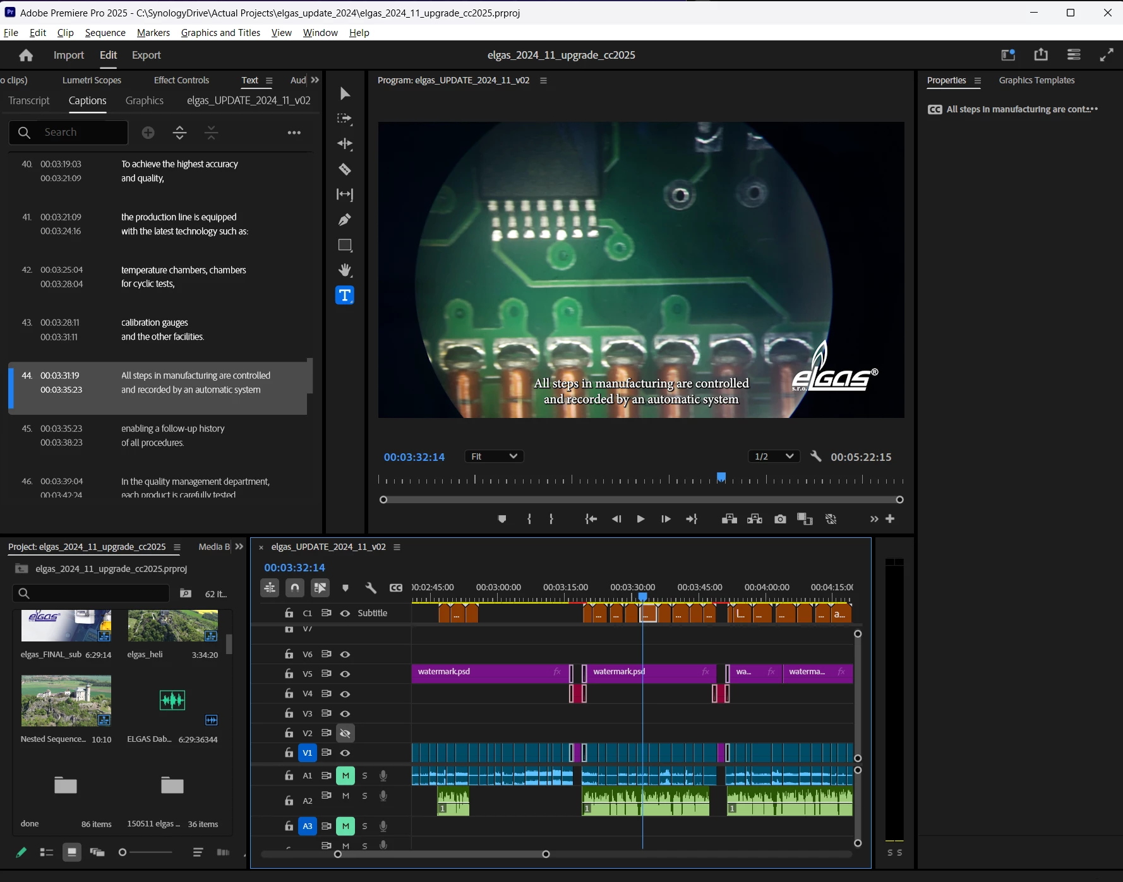Open the 1/2 playback resolution dropdown
The width and height of the screenshot is (1123, 882).
[x=773, y=456]
